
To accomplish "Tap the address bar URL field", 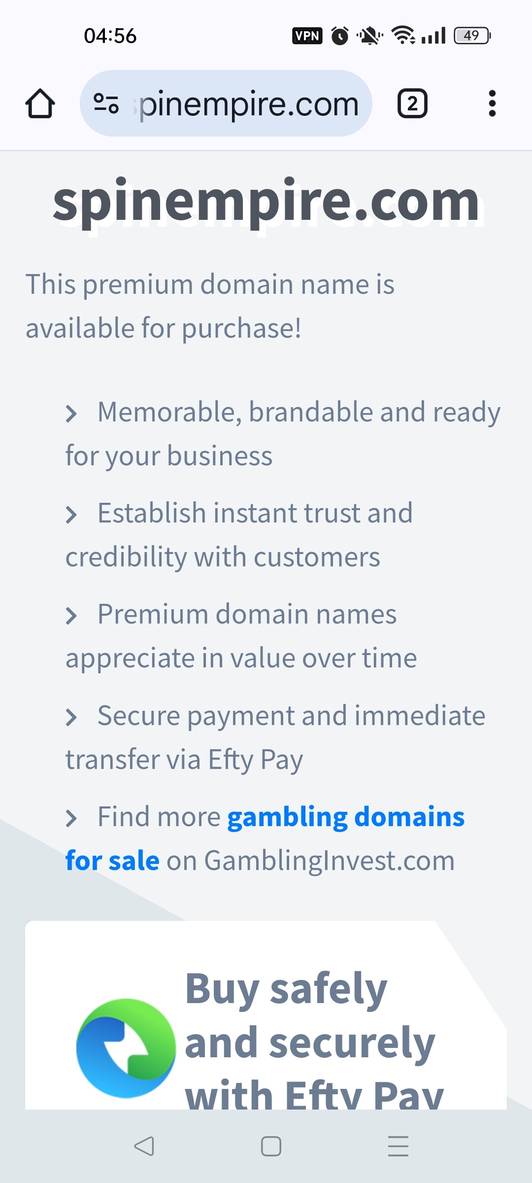I will pyautogui.click(x=226, y=104).
